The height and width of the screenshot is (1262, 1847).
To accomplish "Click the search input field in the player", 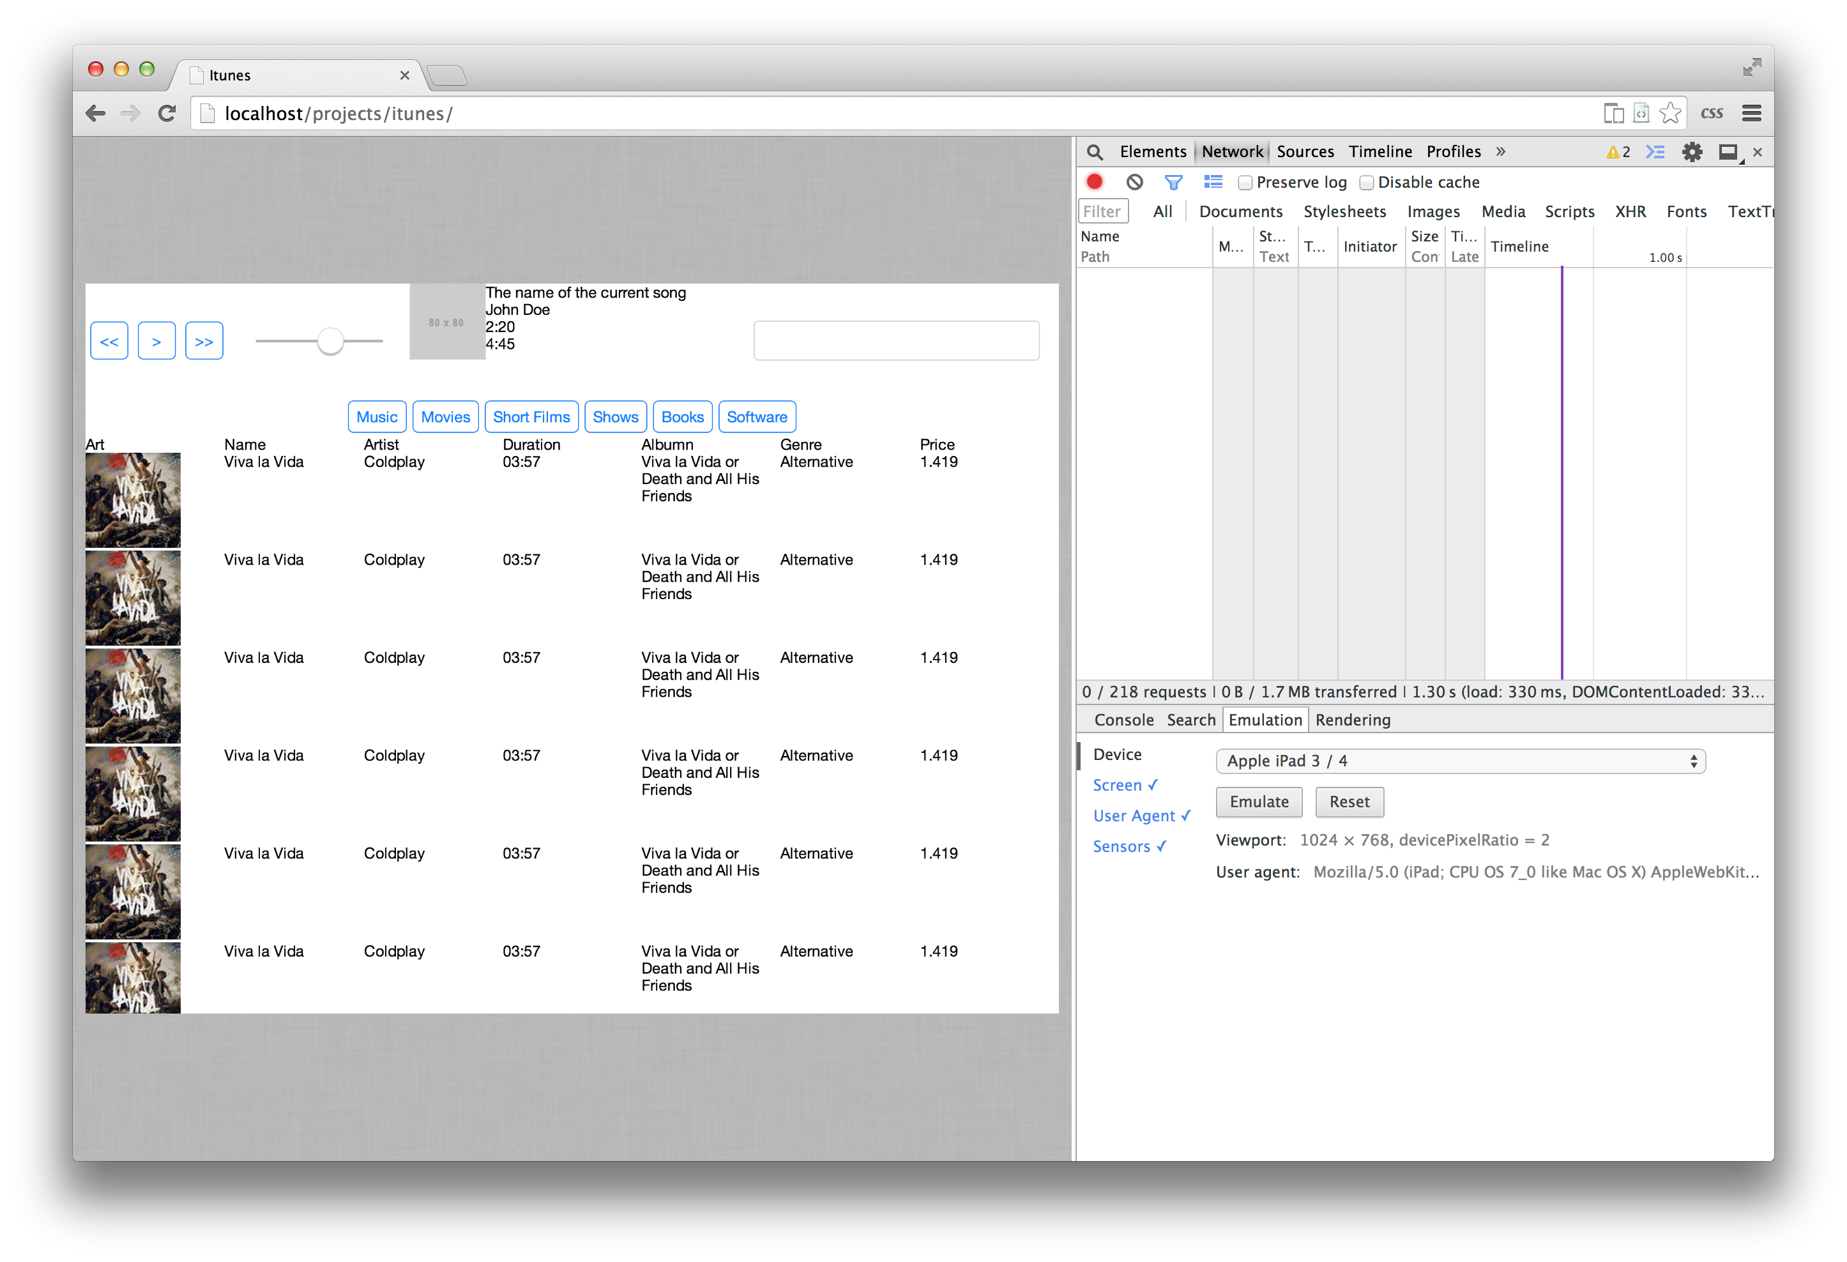I will click(895, 341).
